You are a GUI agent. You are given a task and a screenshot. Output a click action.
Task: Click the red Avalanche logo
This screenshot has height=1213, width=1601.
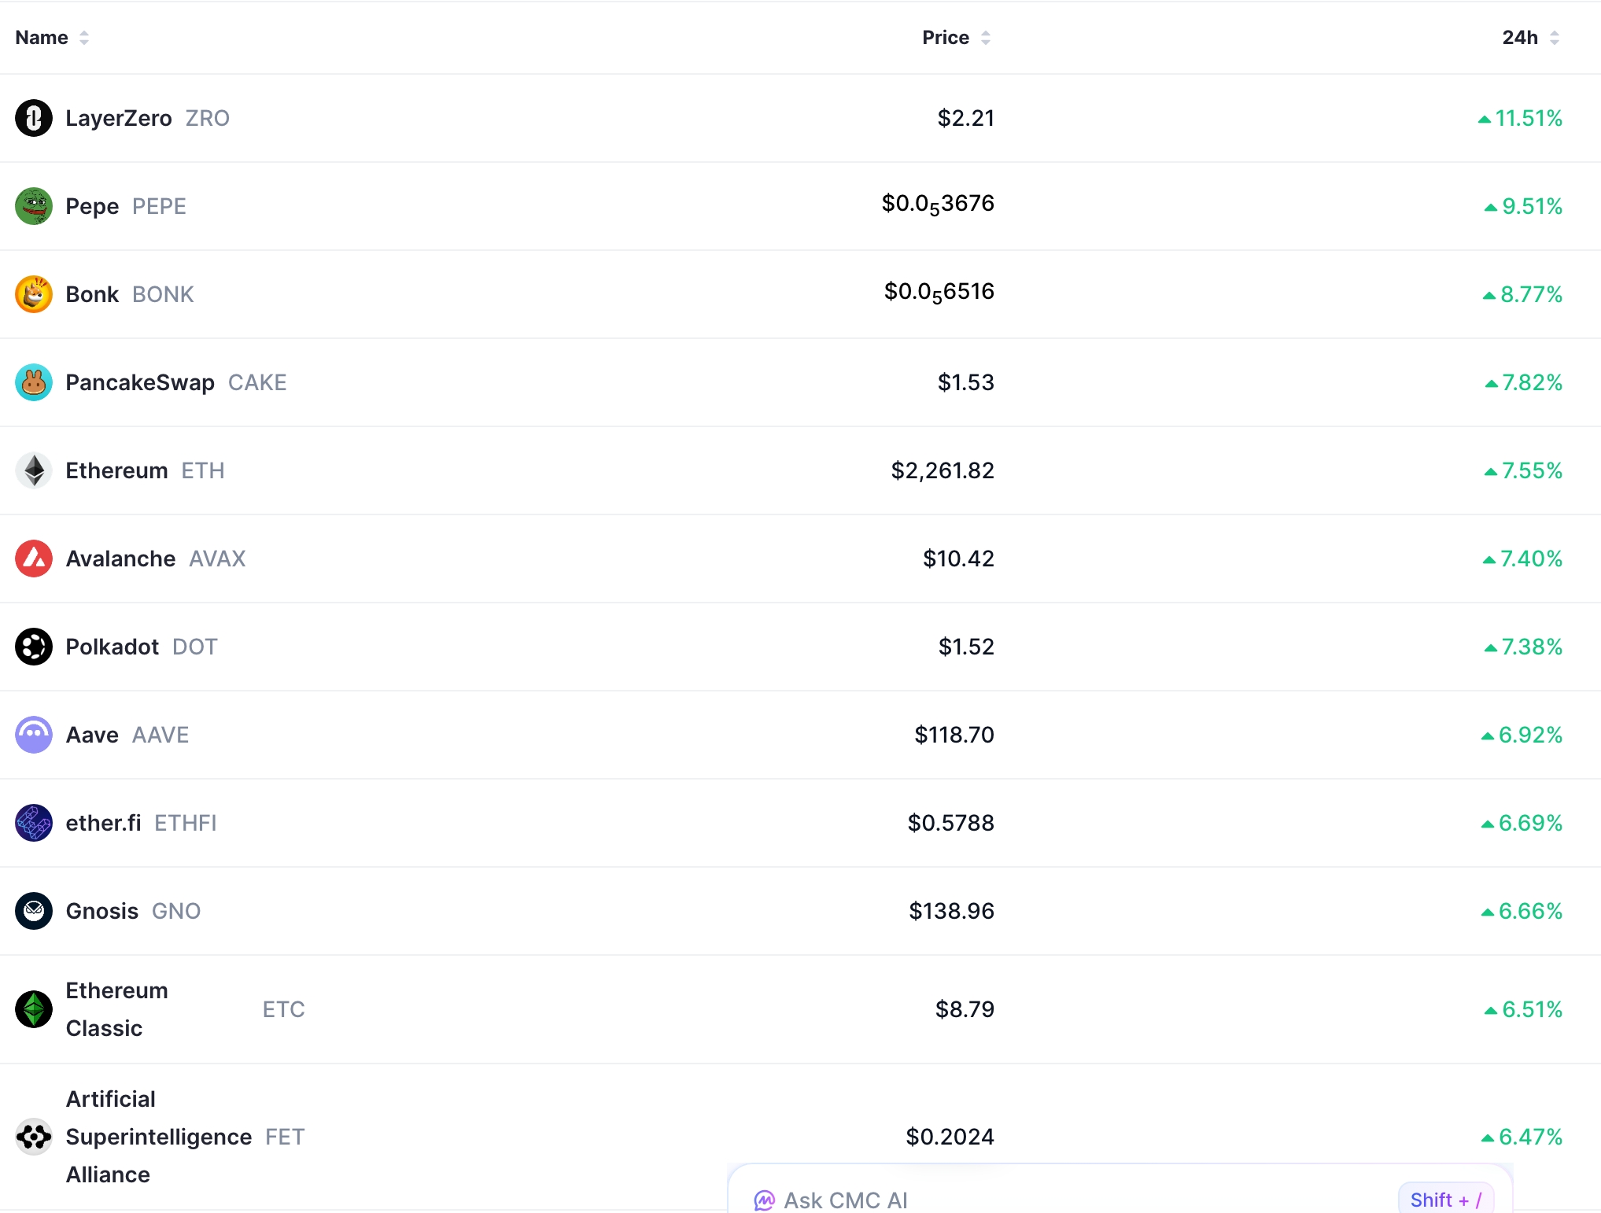click(x=33, y=559)
